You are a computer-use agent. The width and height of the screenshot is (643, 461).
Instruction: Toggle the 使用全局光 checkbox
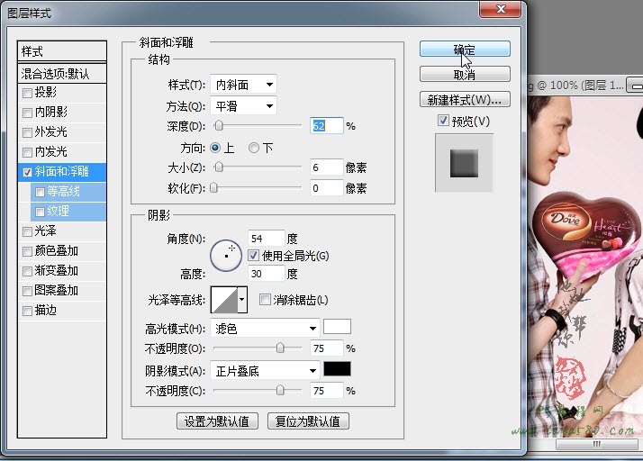click(x=253, y=256)
